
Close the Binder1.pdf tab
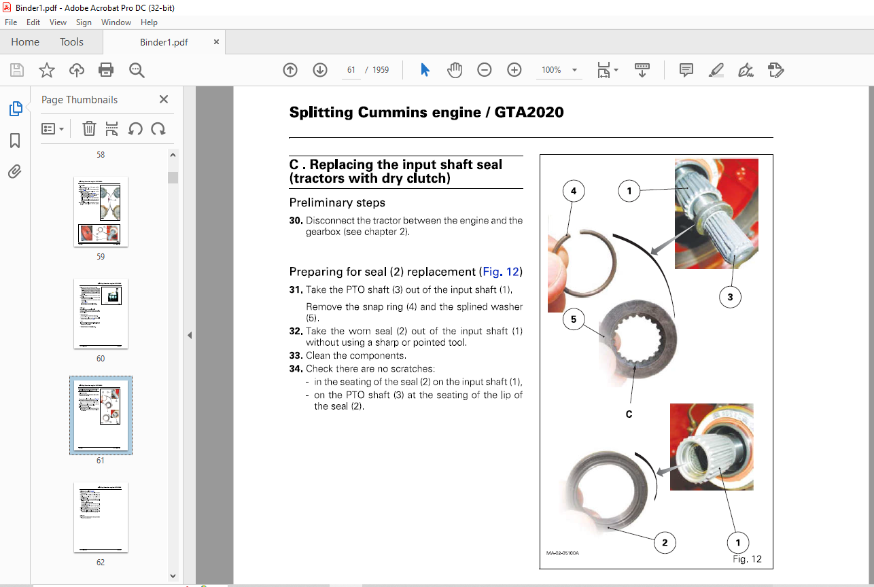tap(217, 41)
